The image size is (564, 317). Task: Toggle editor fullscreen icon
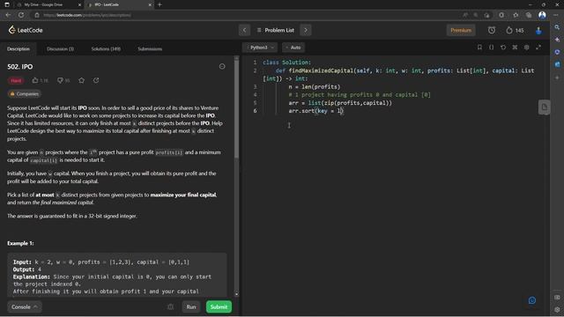point(538,48)
